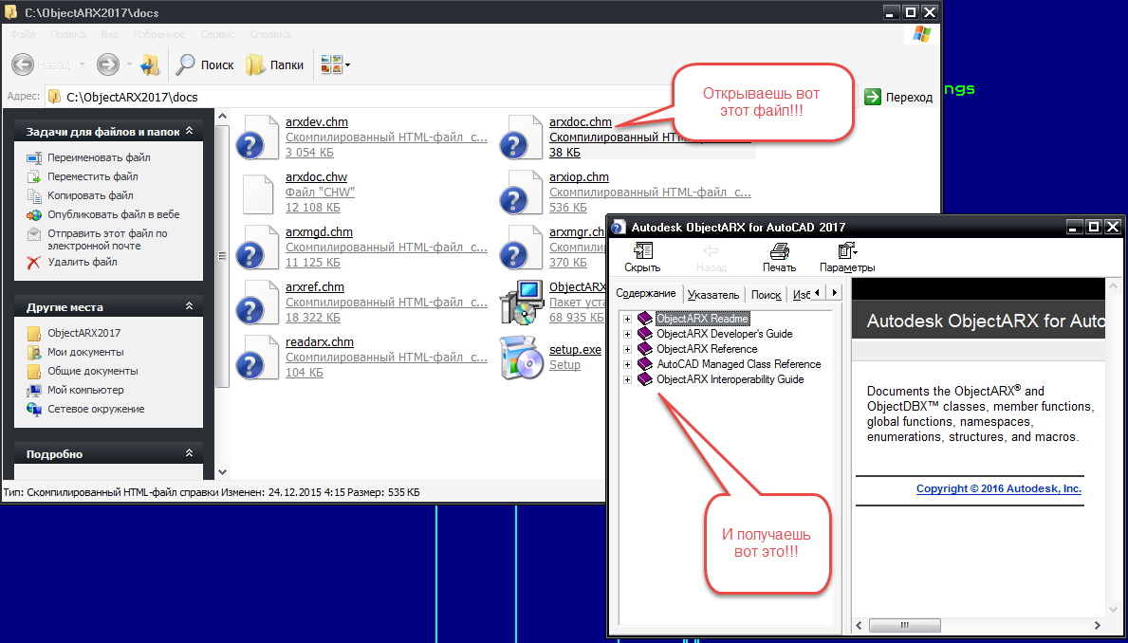Open the Вид menu

[109, 34]
